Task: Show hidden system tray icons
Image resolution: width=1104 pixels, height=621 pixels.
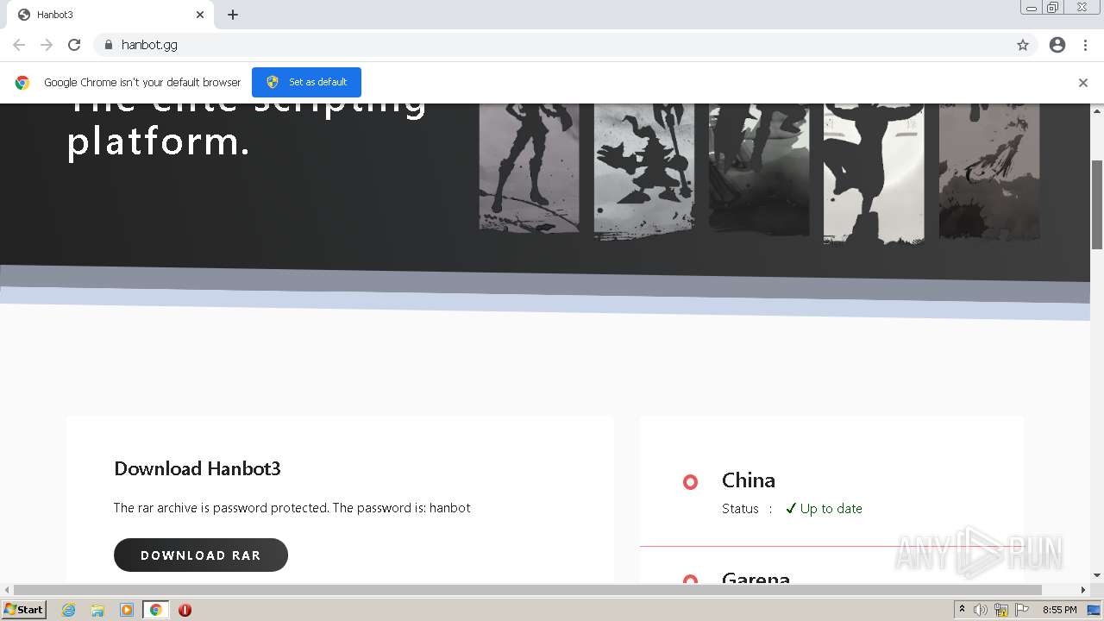Action: click(x=963, y=610)
